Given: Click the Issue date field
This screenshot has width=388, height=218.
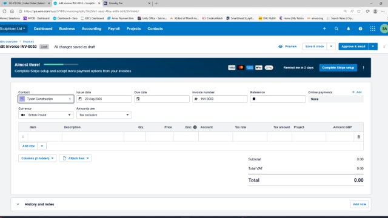Looking at the screenshot, I should (104, 99).
